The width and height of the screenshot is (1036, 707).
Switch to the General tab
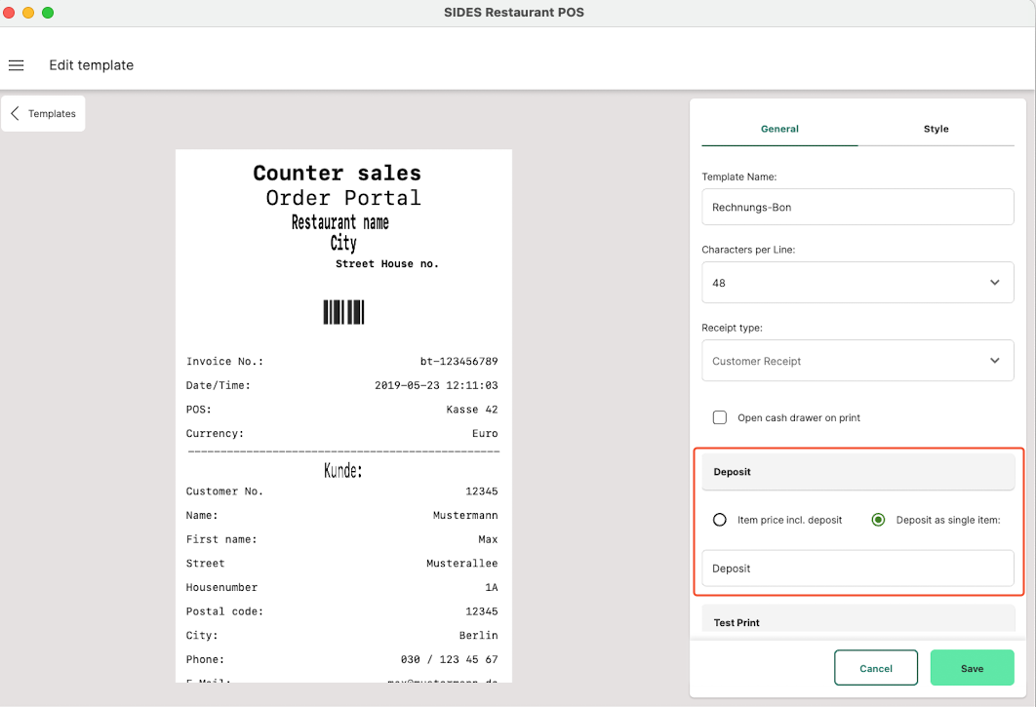pos(779,129)
